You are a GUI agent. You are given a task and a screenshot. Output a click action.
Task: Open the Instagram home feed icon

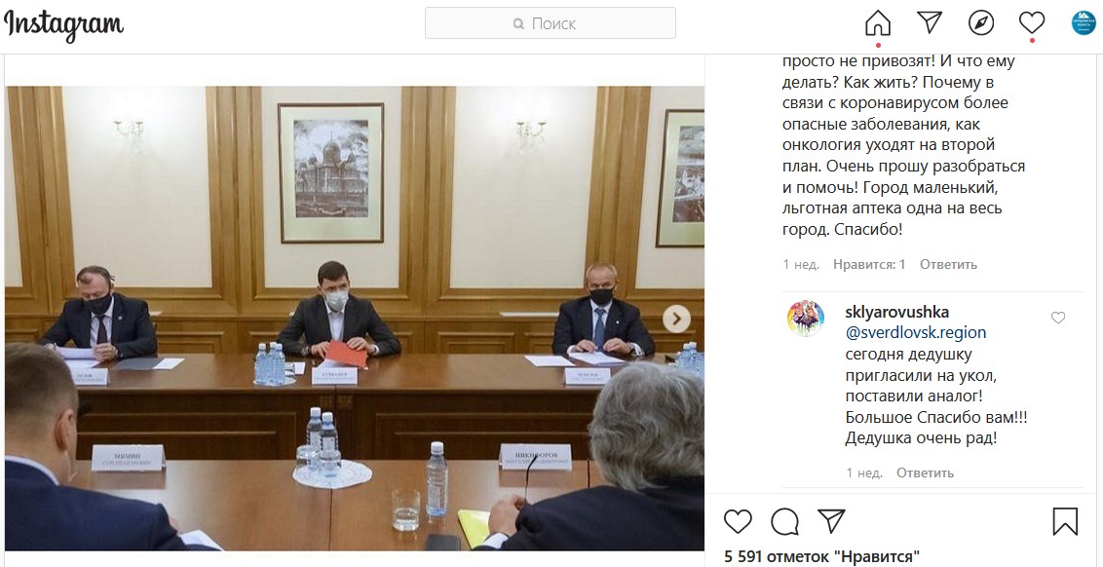pyautogui.click(x=878, y=23)
